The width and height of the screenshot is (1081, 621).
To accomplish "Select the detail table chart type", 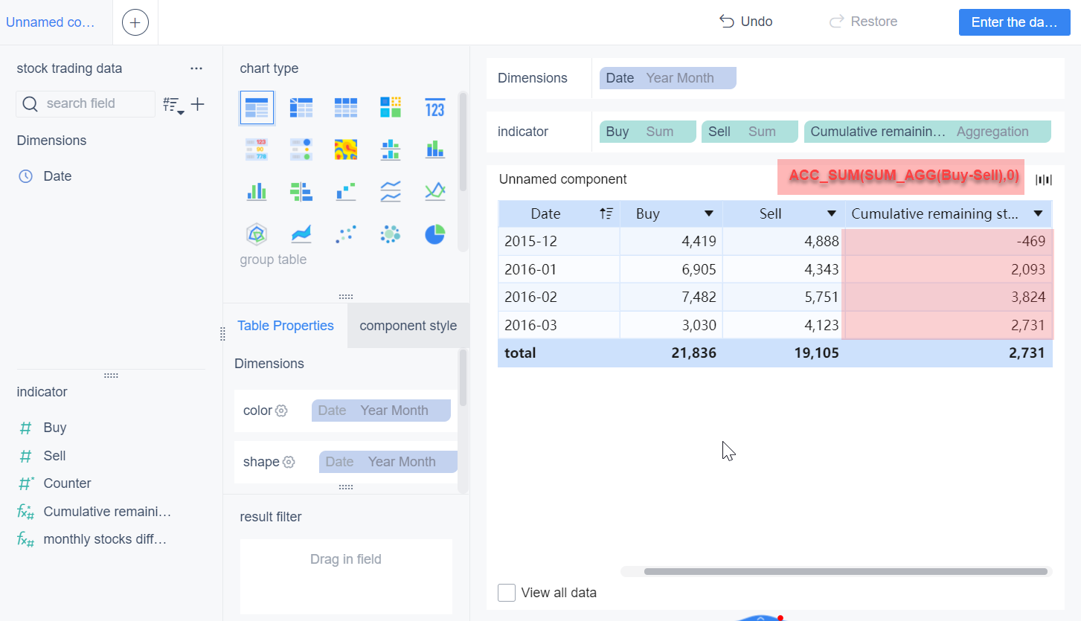I will (x=346, y=108).
